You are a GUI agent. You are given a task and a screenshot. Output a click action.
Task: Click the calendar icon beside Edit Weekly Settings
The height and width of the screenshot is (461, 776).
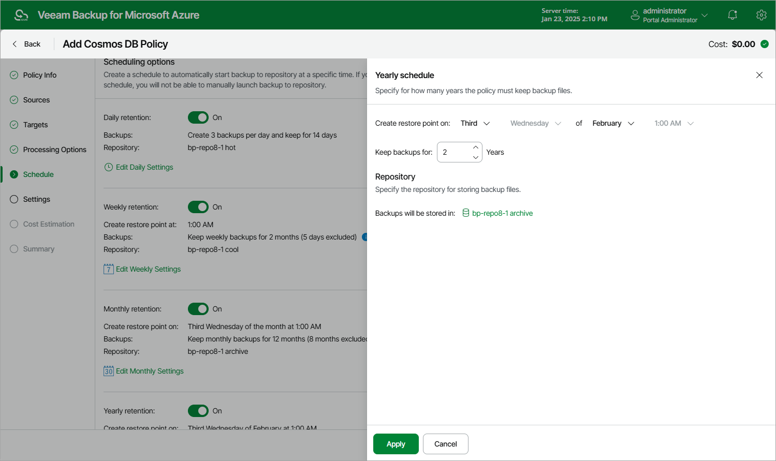point(109,269)
